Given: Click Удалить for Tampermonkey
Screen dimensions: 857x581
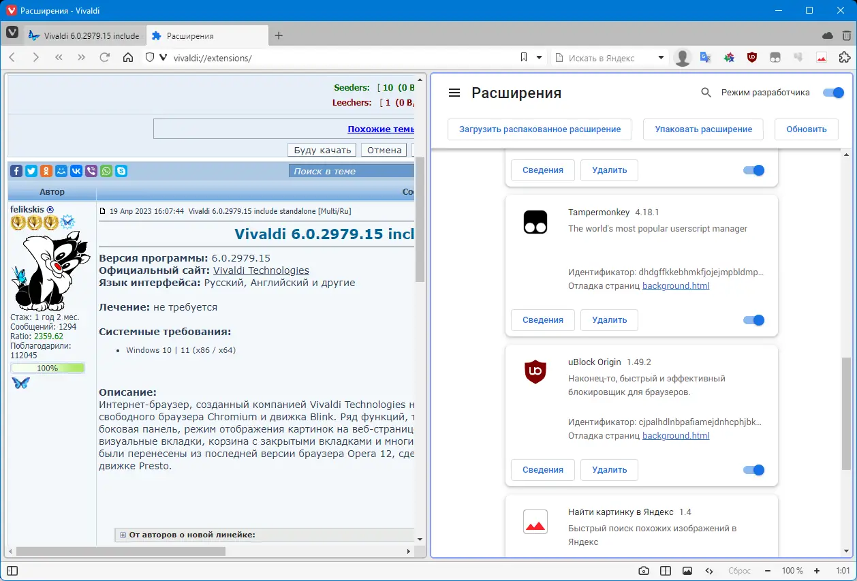Looking at the screenshot, I should point(609,320).
